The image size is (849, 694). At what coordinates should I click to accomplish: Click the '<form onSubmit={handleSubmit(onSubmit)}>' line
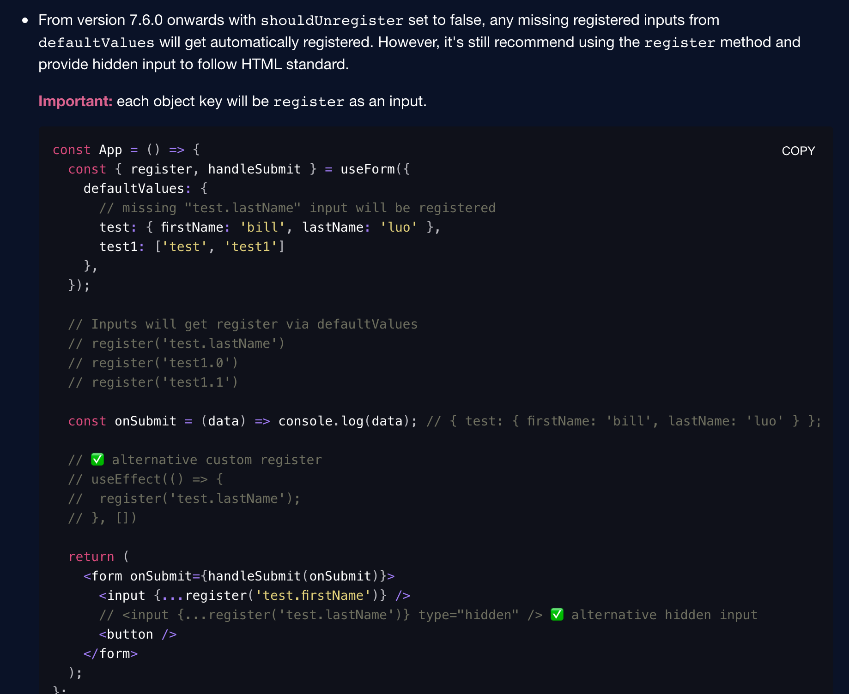pyautogui.click(x=239, y=576)
